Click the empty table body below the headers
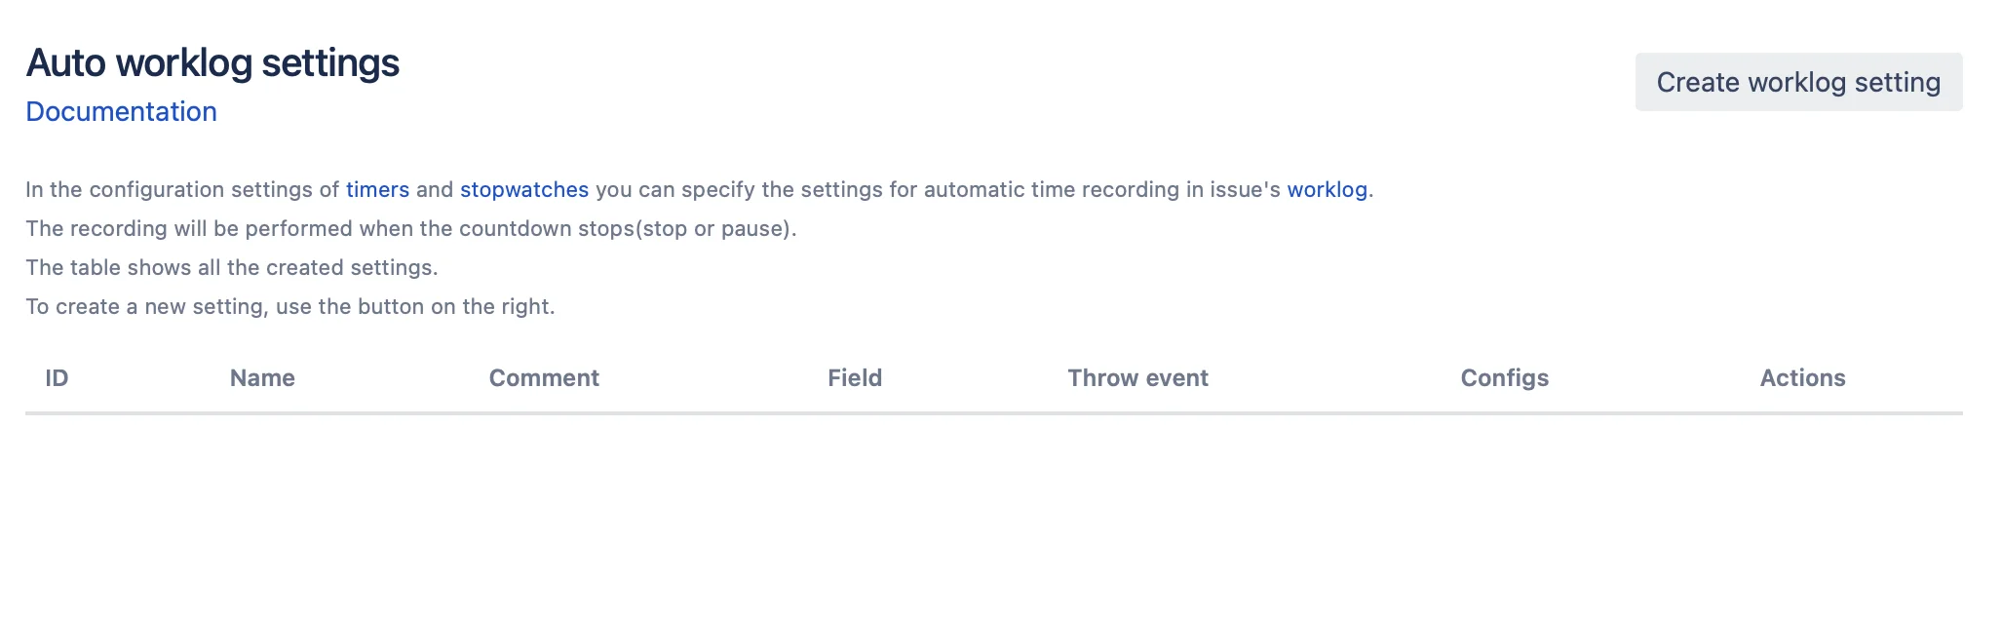 [x=994, y=507]
